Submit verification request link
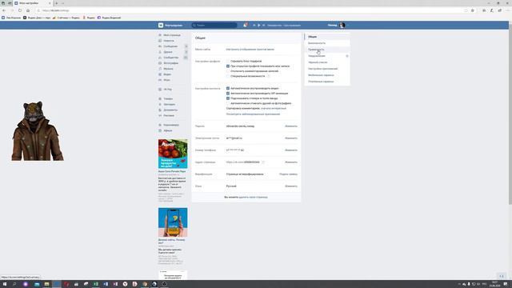This screenshot has width=512, height=288. pos(288,174)
